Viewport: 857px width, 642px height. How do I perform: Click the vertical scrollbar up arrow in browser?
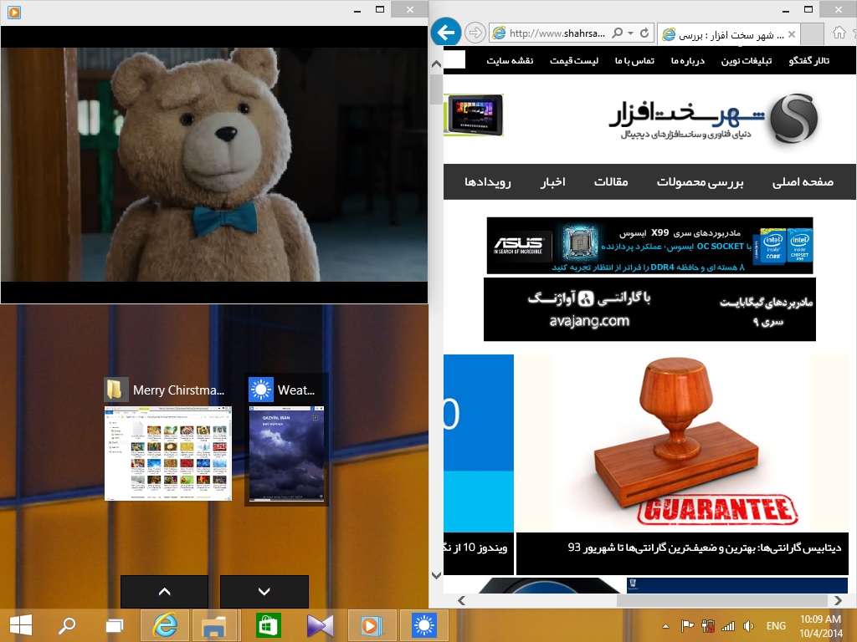pyautogui.click(x=436, y=64)
